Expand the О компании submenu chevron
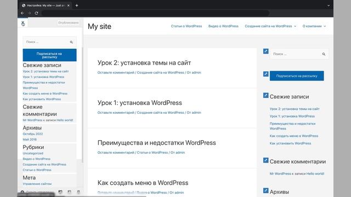The image size is (351, 197). point(325,26)
